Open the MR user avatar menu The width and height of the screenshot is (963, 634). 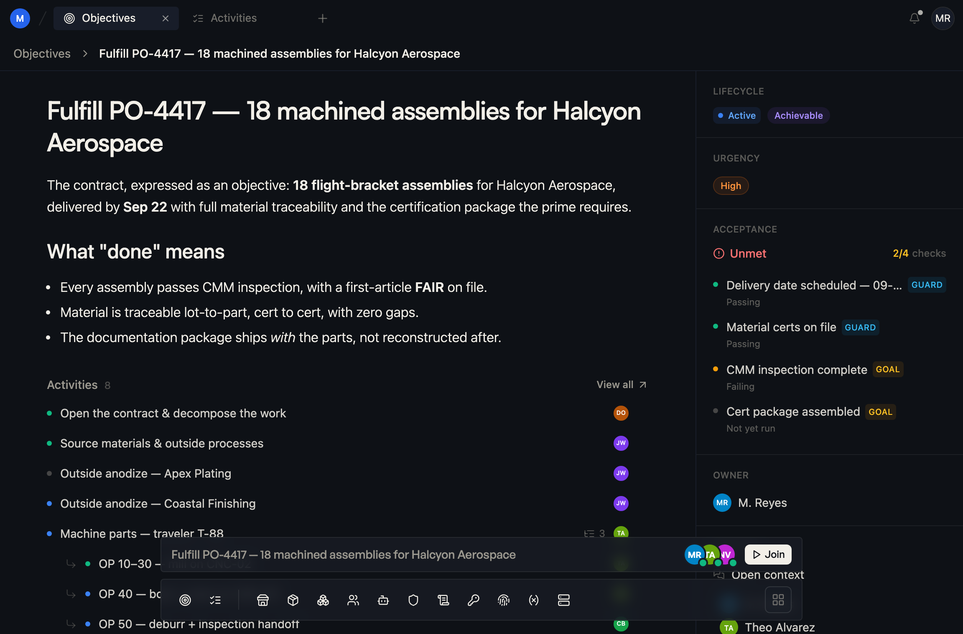pyautogui.click(x=943, y=18)
